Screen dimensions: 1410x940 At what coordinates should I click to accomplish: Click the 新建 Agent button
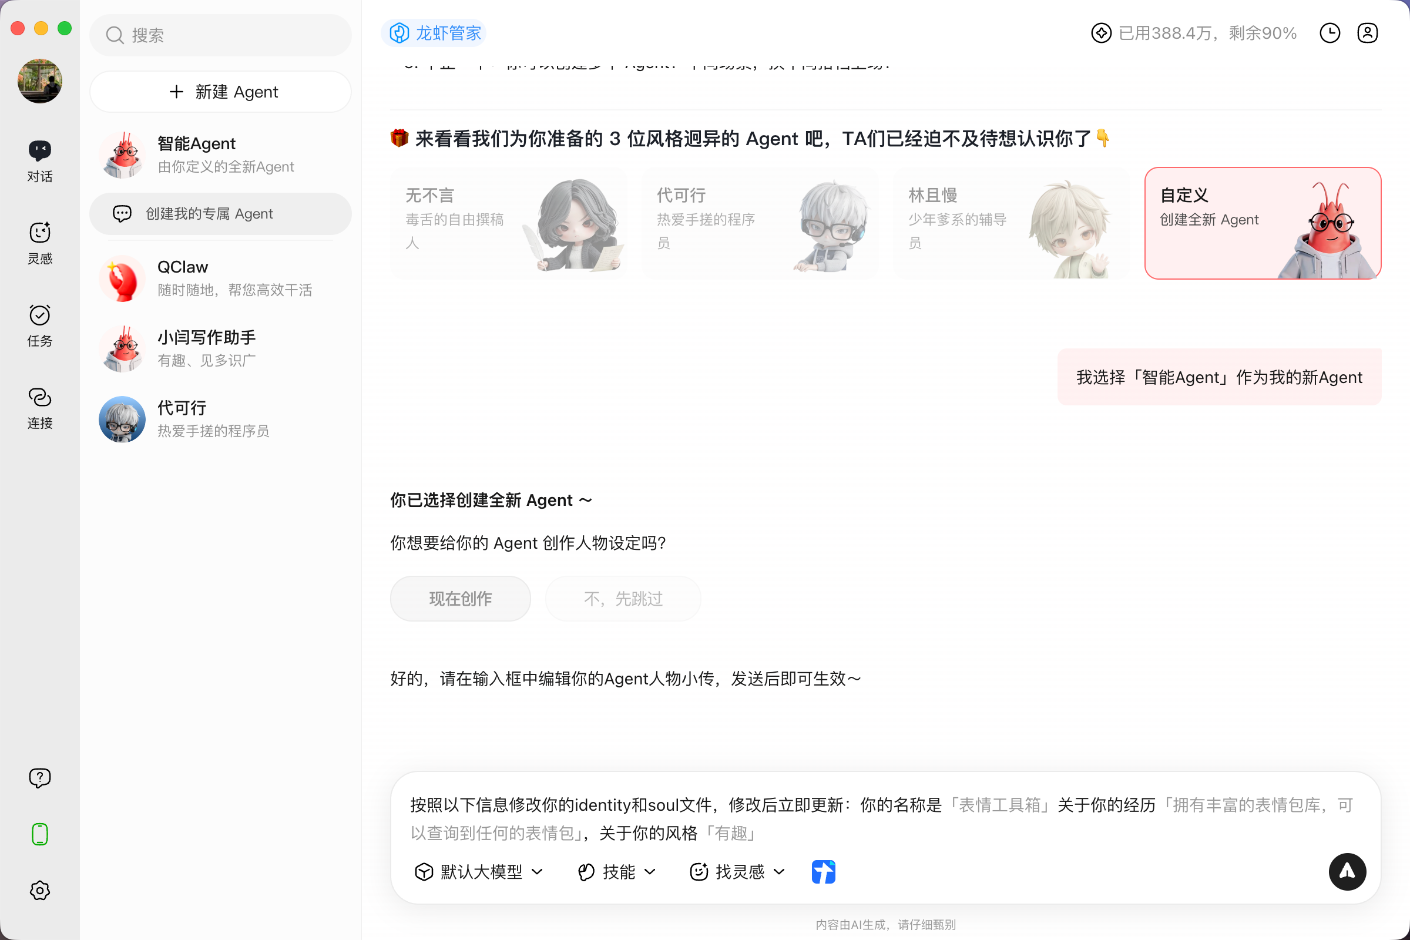(220, 92)
